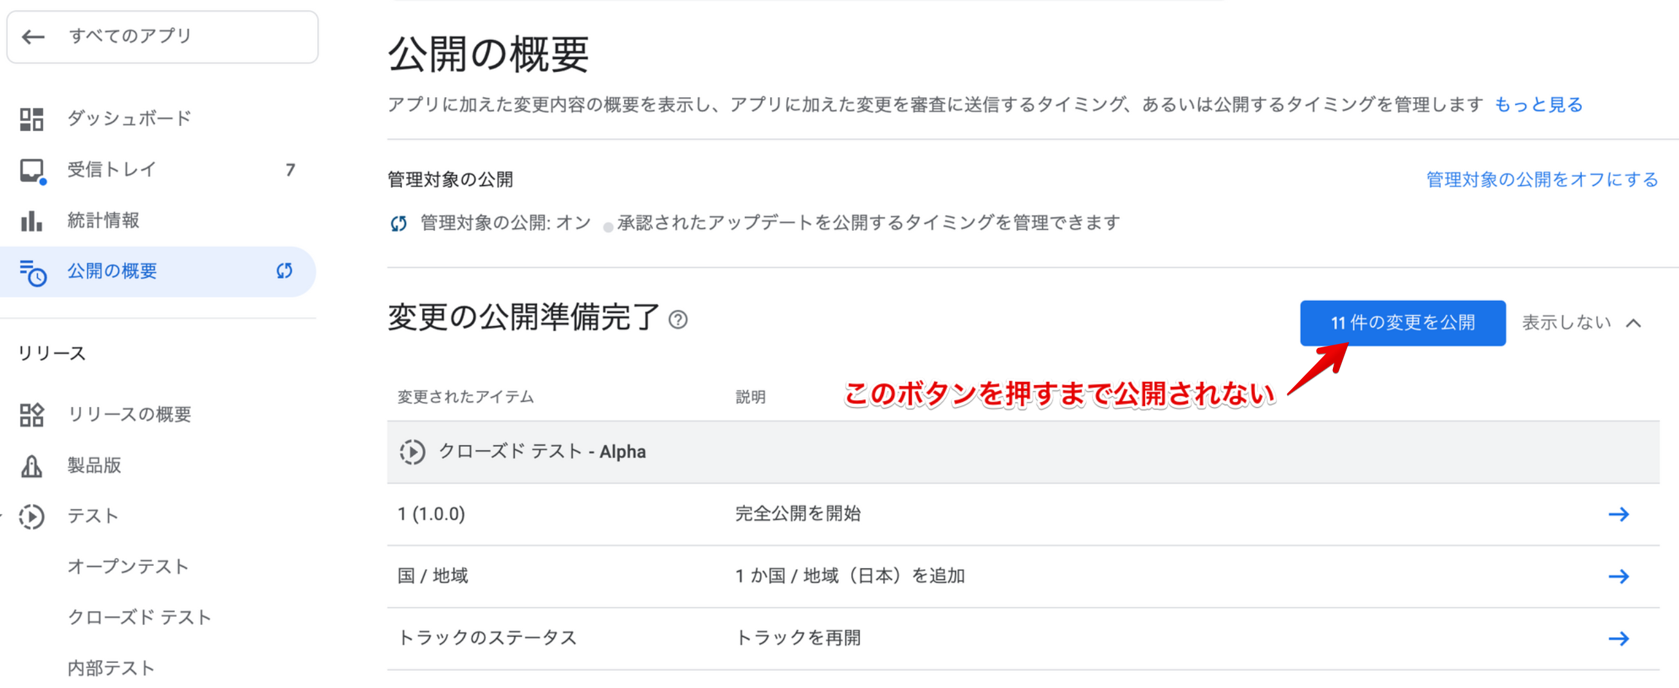Select オープンテスト in the sidebar
Screen dimensions: 1679x688
(x=129, y=567)
